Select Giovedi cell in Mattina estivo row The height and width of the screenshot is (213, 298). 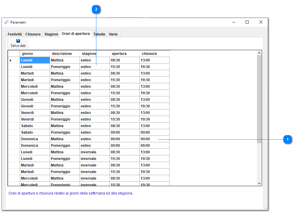35,99
